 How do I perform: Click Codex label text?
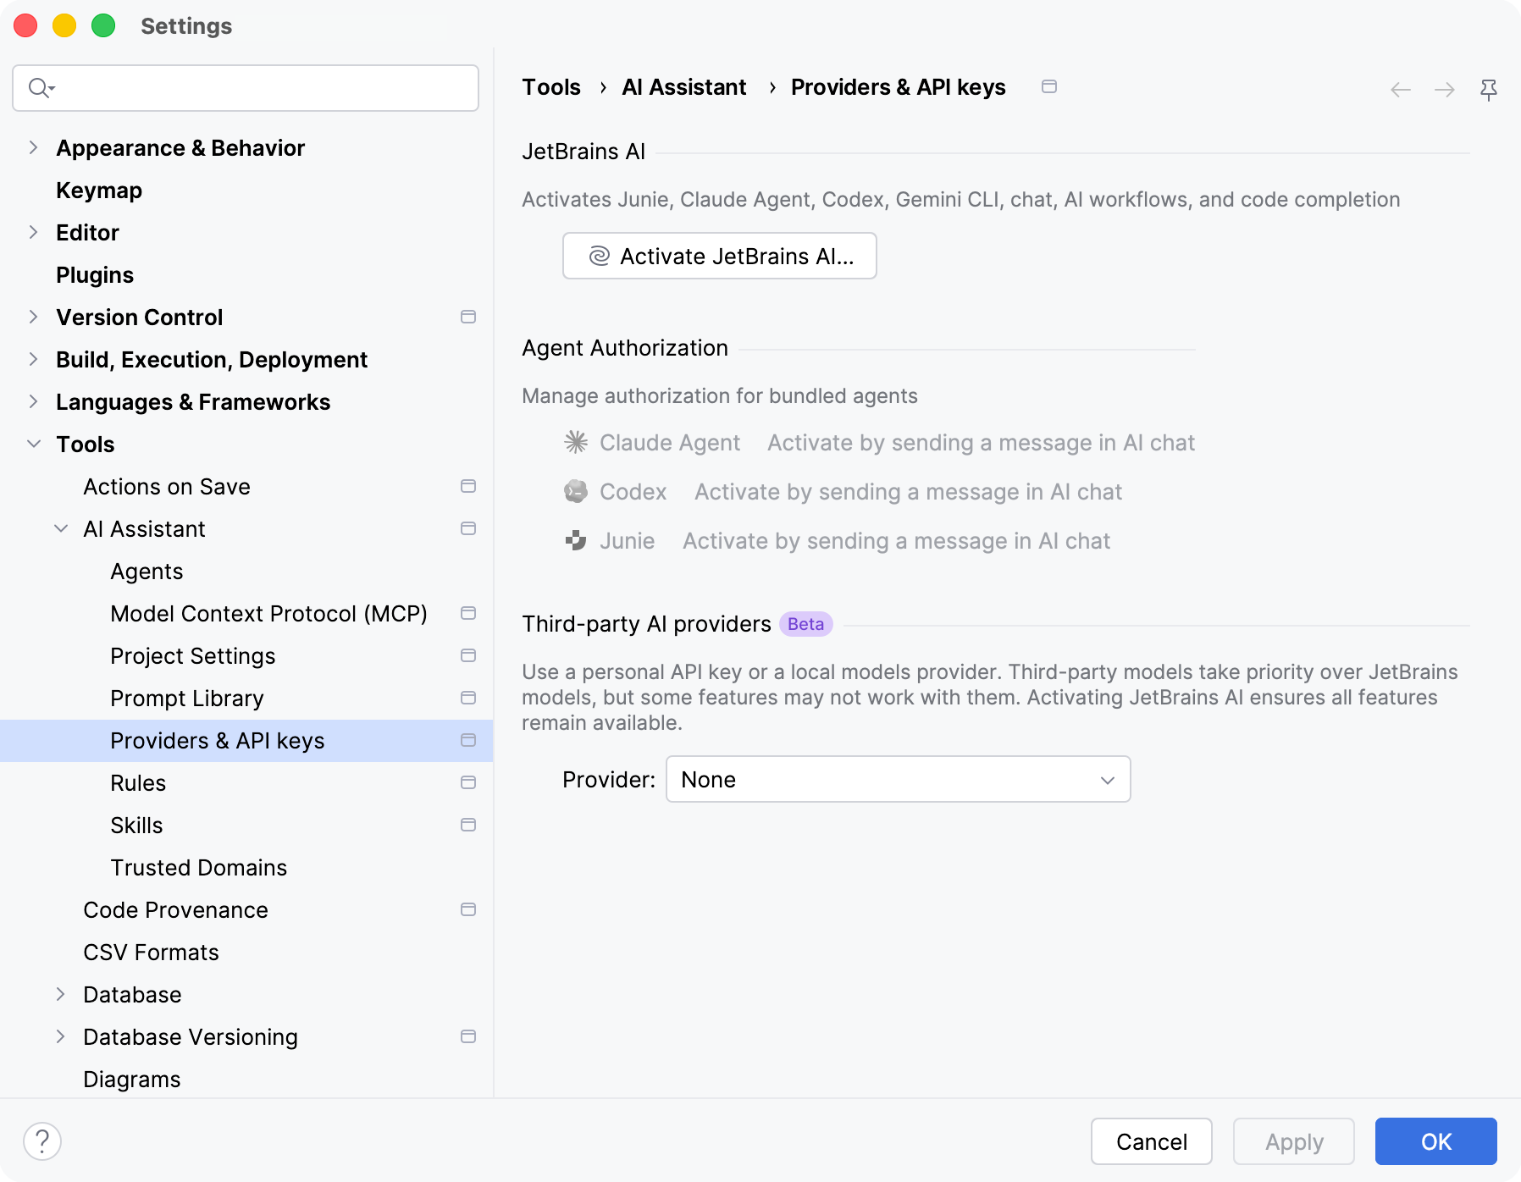[633, 492]
